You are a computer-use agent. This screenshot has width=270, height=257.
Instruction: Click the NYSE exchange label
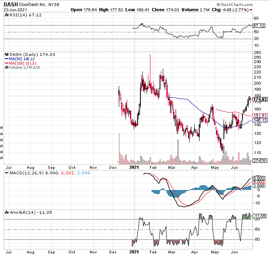coord(54,5)
